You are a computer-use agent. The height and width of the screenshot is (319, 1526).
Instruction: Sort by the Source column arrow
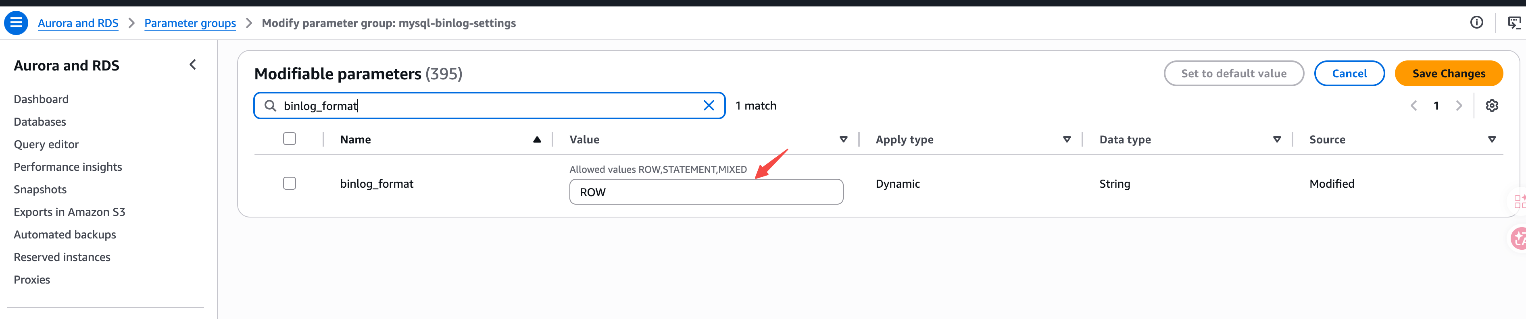pos(1492,140)
